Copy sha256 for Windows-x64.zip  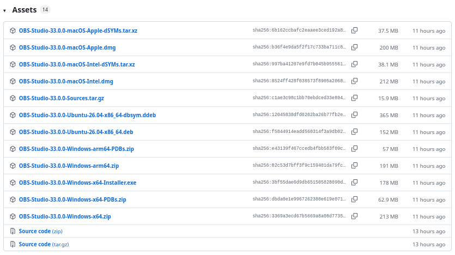coord(354,216)
